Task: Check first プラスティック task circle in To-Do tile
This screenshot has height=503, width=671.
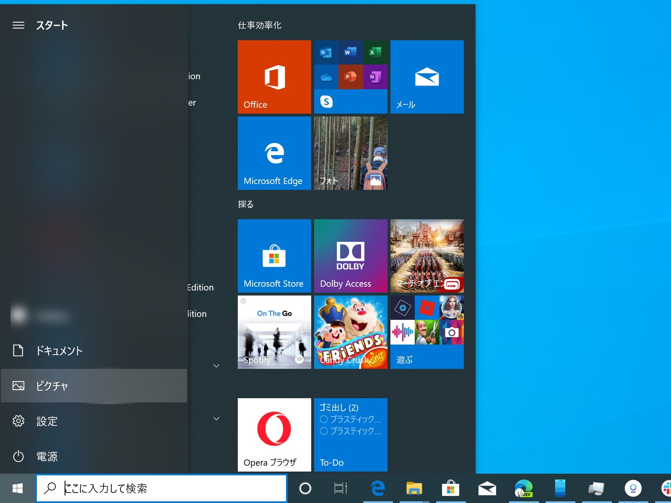Action: (x=324, y=419)
